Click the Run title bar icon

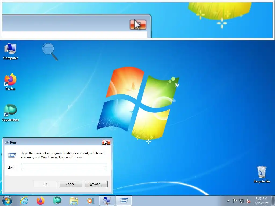7,142
